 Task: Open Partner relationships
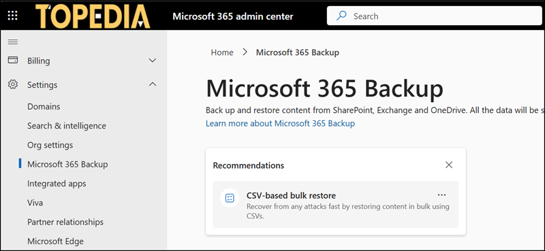point(65,222)
